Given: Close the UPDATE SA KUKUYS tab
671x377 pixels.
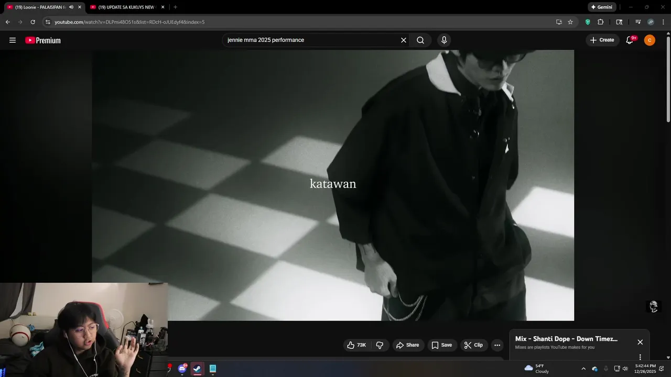Looking at the screenshot, I should click(163, 7).
